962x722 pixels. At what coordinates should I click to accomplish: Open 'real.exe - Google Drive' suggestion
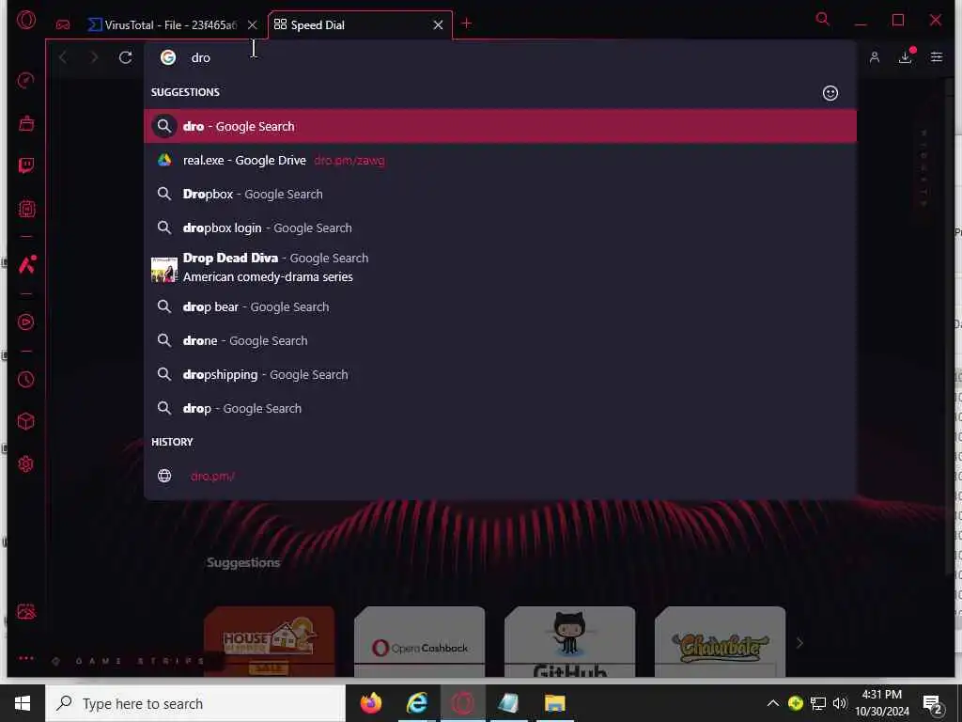coord(500,160)
